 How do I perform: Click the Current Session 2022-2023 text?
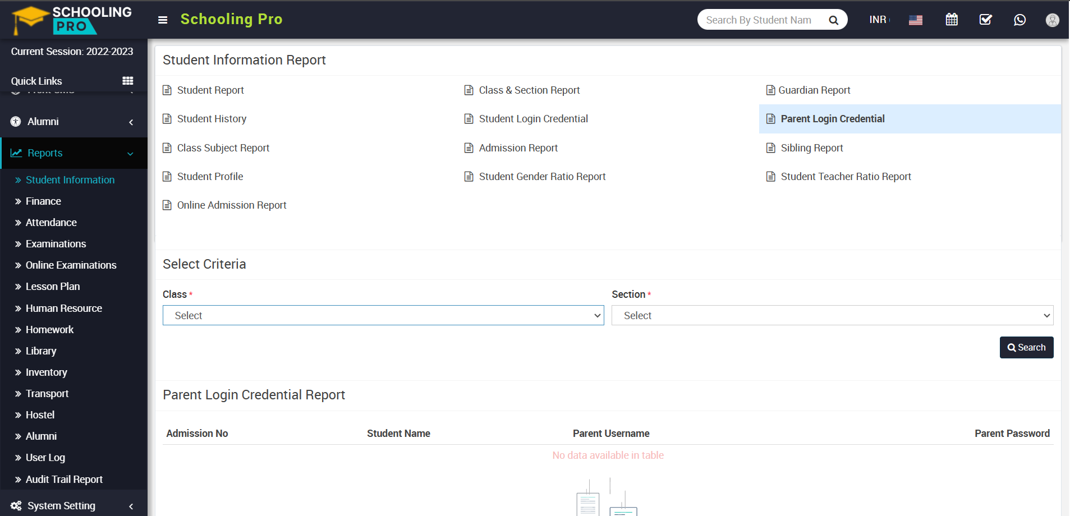[72, 52]
